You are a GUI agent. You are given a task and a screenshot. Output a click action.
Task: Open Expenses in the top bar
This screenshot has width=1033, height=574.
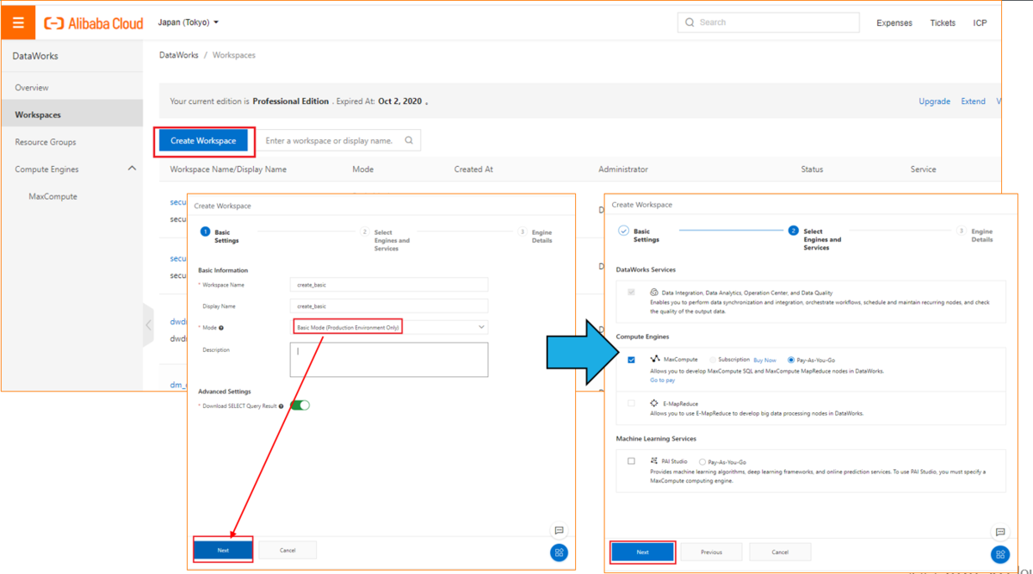coord(894,23)
